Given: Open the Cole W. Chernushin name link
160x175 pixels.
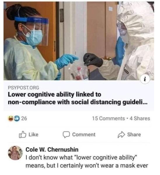Looking at the screenshot, I should tap(52, 150).
